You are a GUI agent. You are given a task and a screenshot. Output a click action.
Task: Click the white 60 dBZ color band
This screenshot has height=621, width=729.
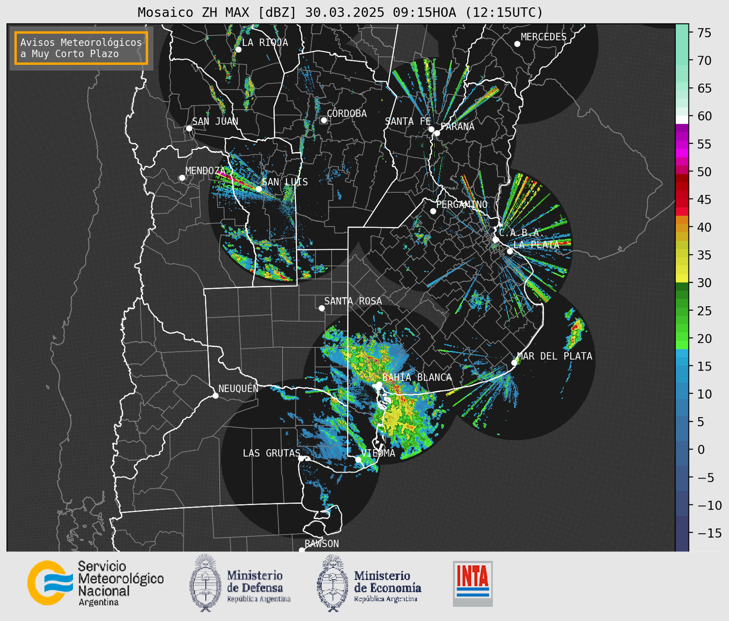coord(682,120)
